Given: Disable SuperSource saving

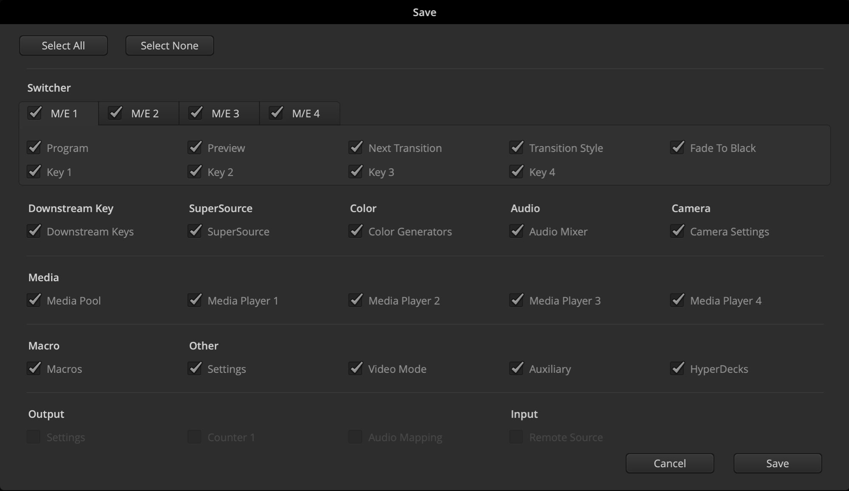Looking at the screenshot, I should pos(195,231).
